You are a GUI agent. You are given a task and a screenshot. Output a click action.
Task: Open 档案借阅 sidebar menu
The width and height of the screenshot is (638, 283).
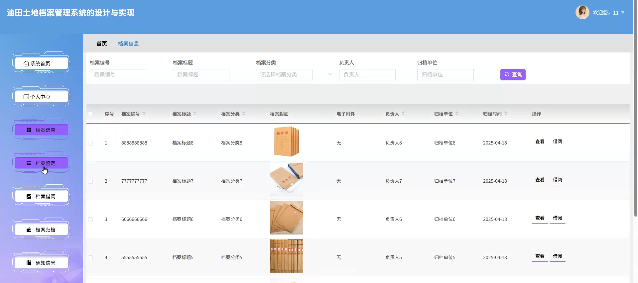[41, 196]
